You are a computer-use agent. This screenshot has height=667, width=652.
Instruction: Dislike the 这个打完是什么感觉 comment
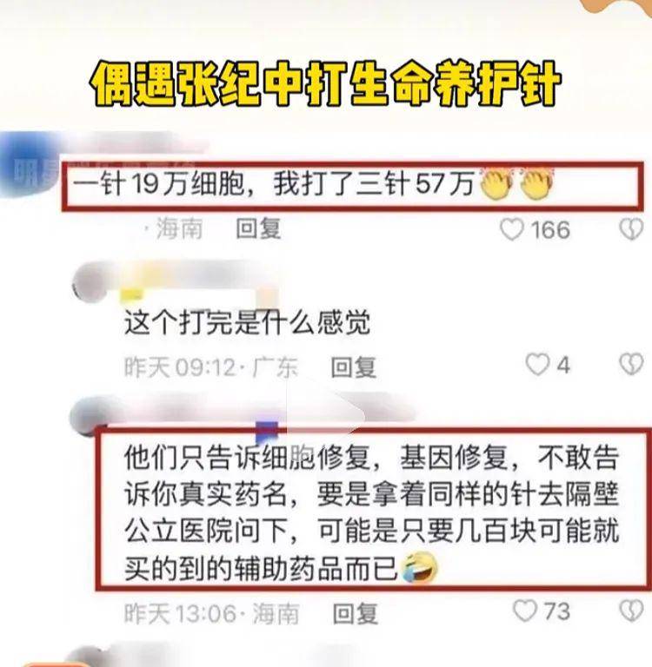click(x=631, y=365)
